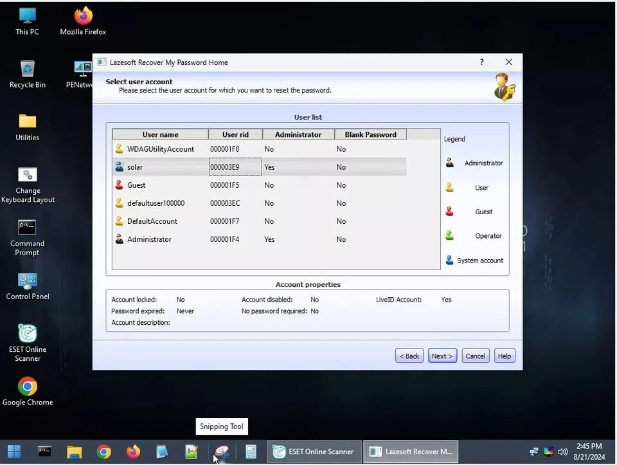Switch to the ESET Online Scanner taskbar window
Image resolution: width=617 pixels, height=465 pixels.
click(313, 451)
